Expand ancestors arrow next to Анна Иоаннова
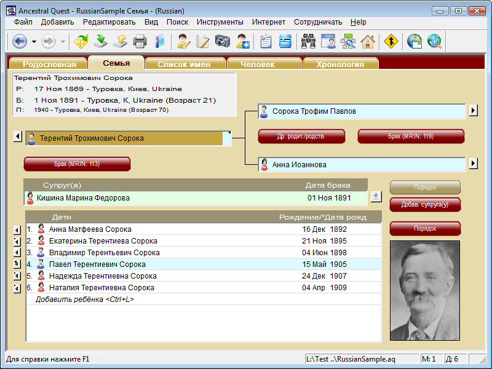The image size is (492, 369). pos(473,164)
